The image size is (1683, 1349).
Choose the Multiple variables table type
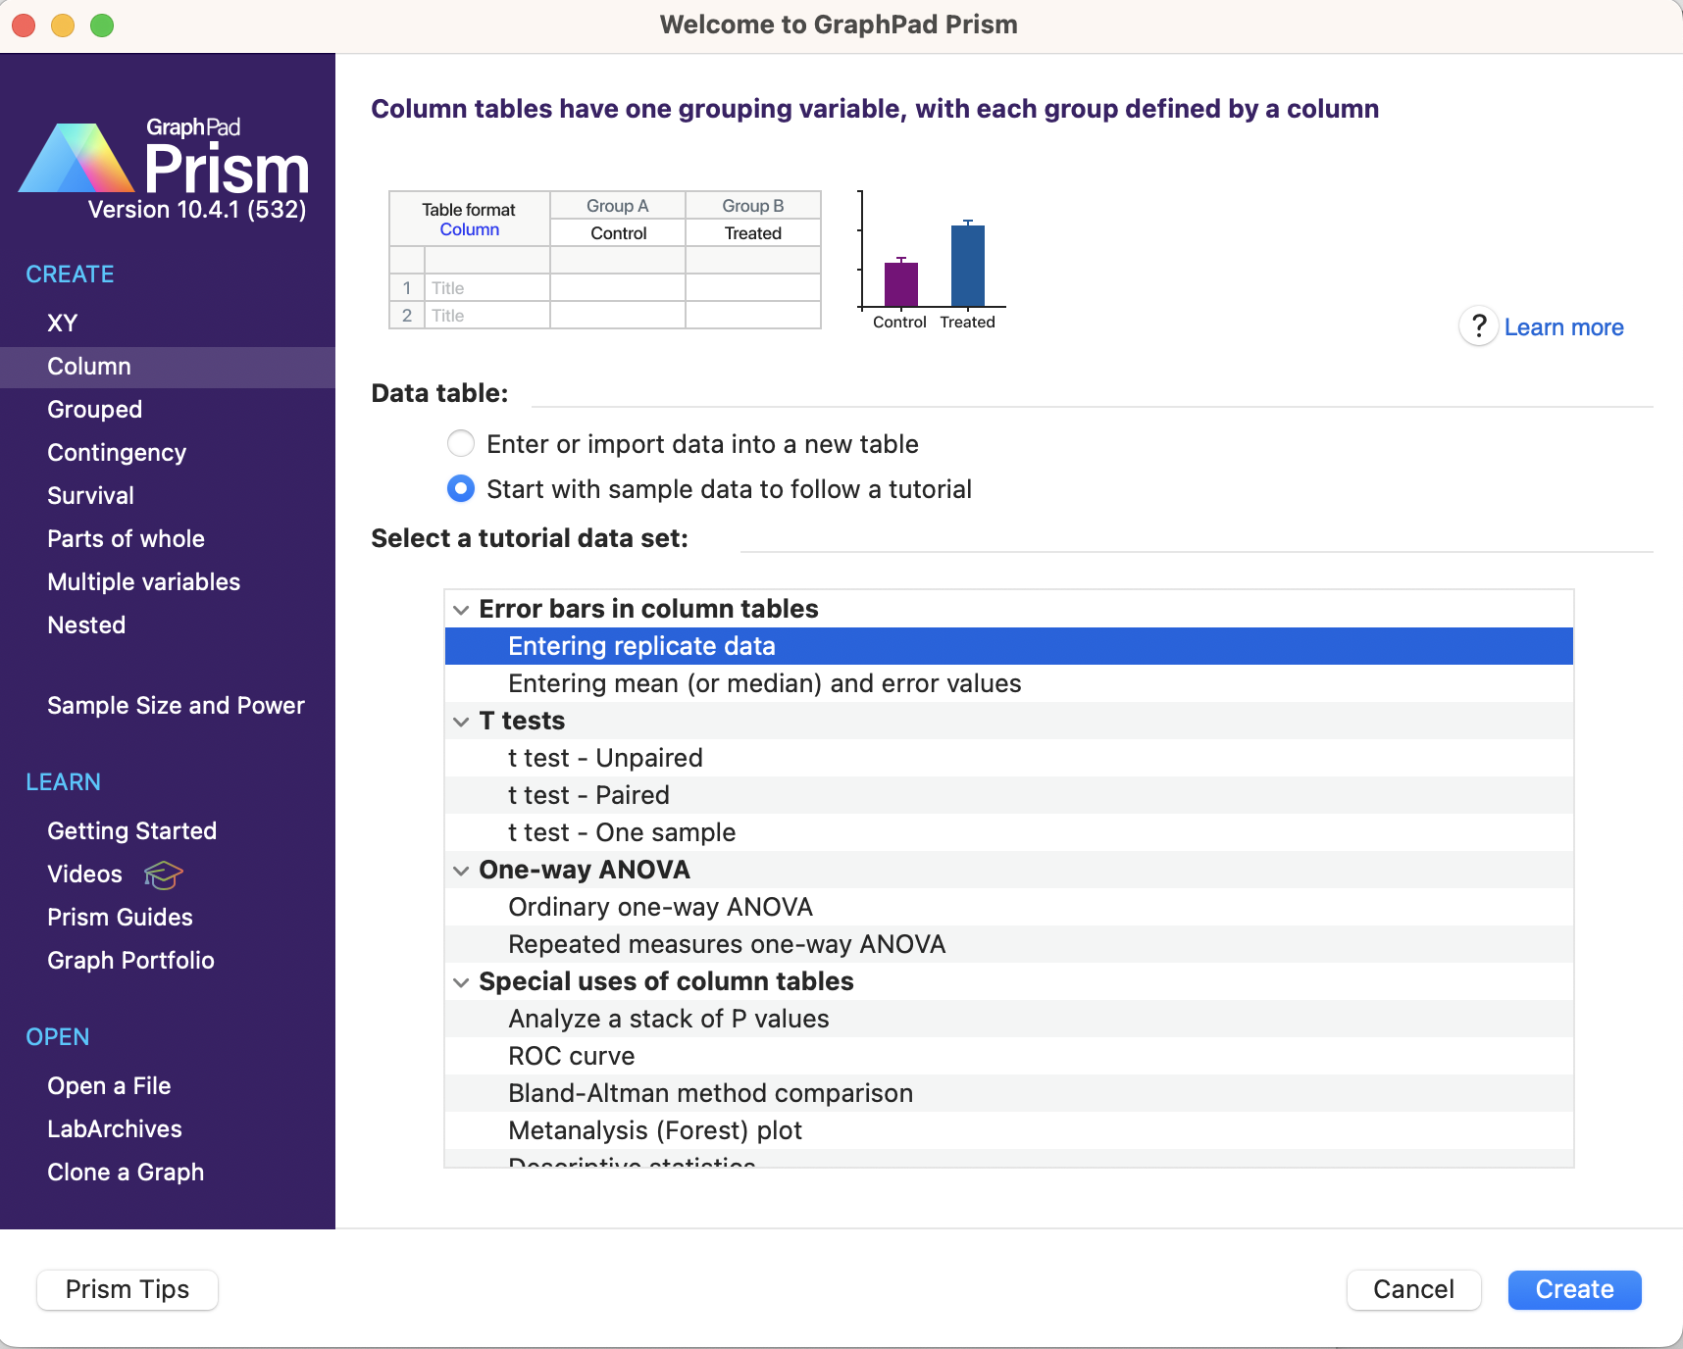click(168, 582)
